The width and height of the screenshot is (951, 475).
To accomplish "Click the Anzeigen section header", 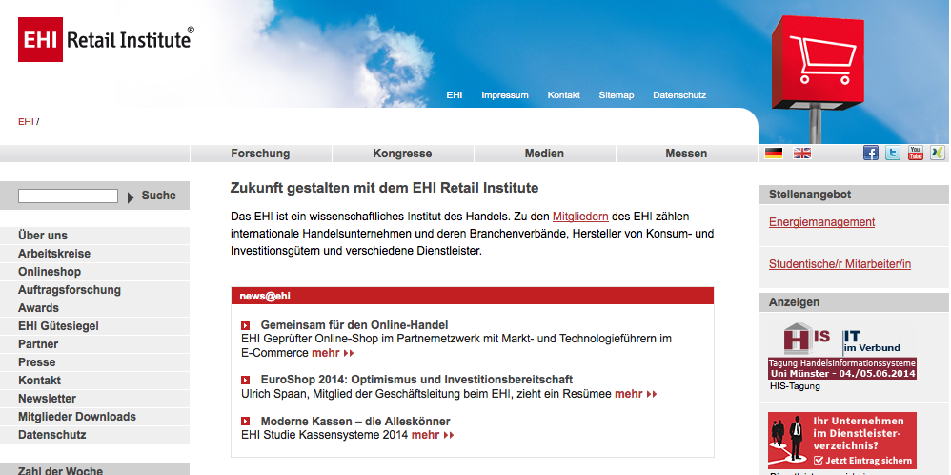I will (x=854, y=302).
